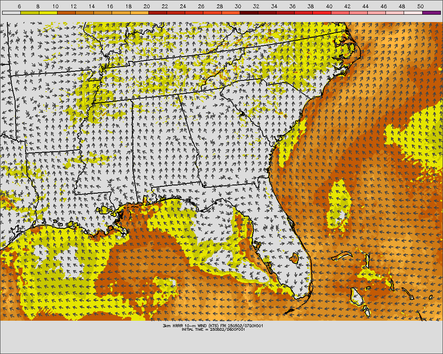This screenshot has width=443, height=354.
Task: Click the gray legend swatch below 6 knots
Action: point(11,13)
